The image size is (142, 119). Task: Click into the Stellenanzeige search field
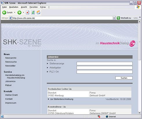pyautogui.click(x=105, y=64)
